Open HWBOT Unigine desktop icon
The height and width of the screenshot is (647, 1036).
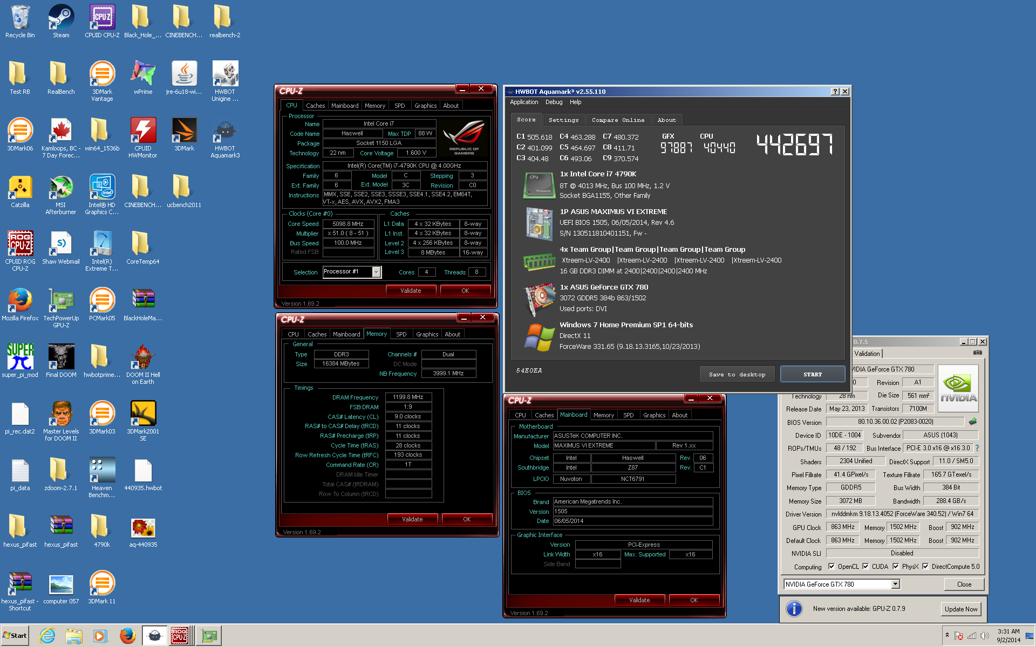tap(225, 81)
